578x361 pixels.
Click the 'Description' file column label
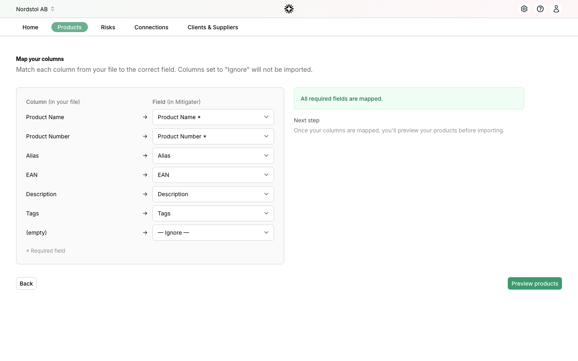point(41,194)
